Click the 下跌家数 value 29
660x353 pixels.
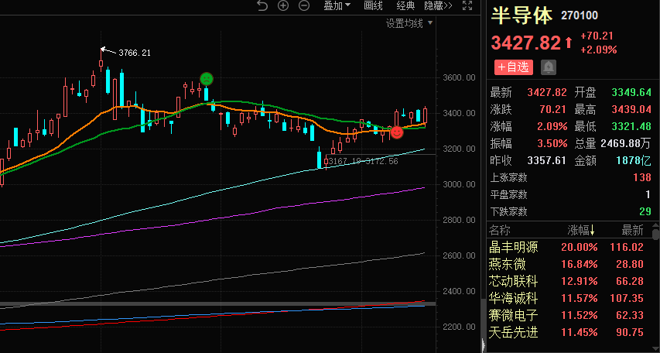(x=645, y=211)
